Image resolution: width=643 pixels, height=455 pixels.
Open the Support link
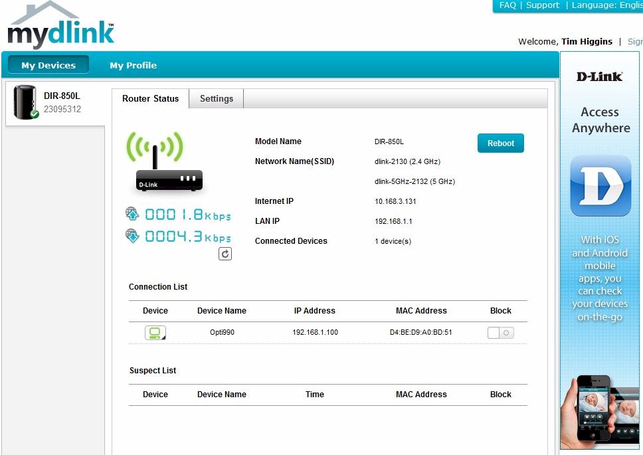pos(543,5)
